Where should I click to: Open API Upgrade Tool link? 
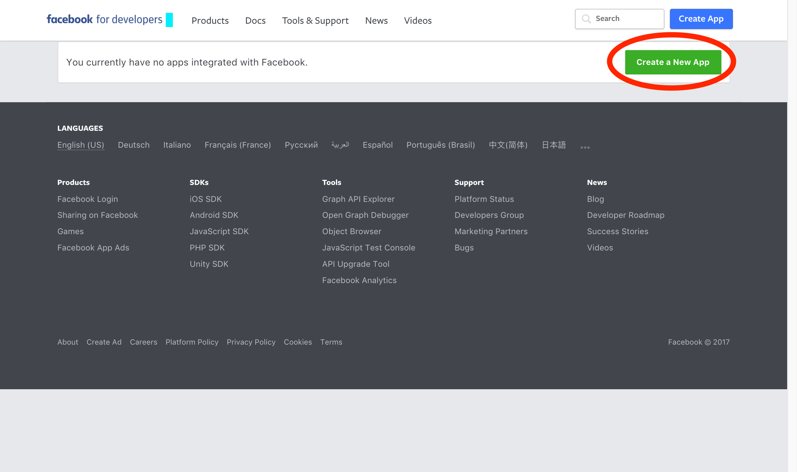pos(355,264)
